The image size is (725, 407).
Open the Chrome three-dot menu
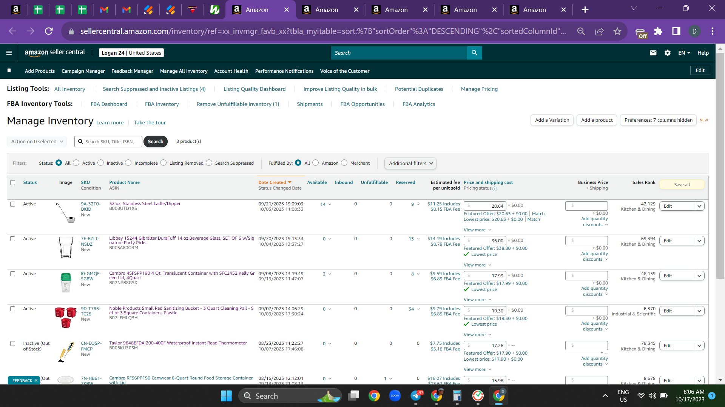point(712,31)
